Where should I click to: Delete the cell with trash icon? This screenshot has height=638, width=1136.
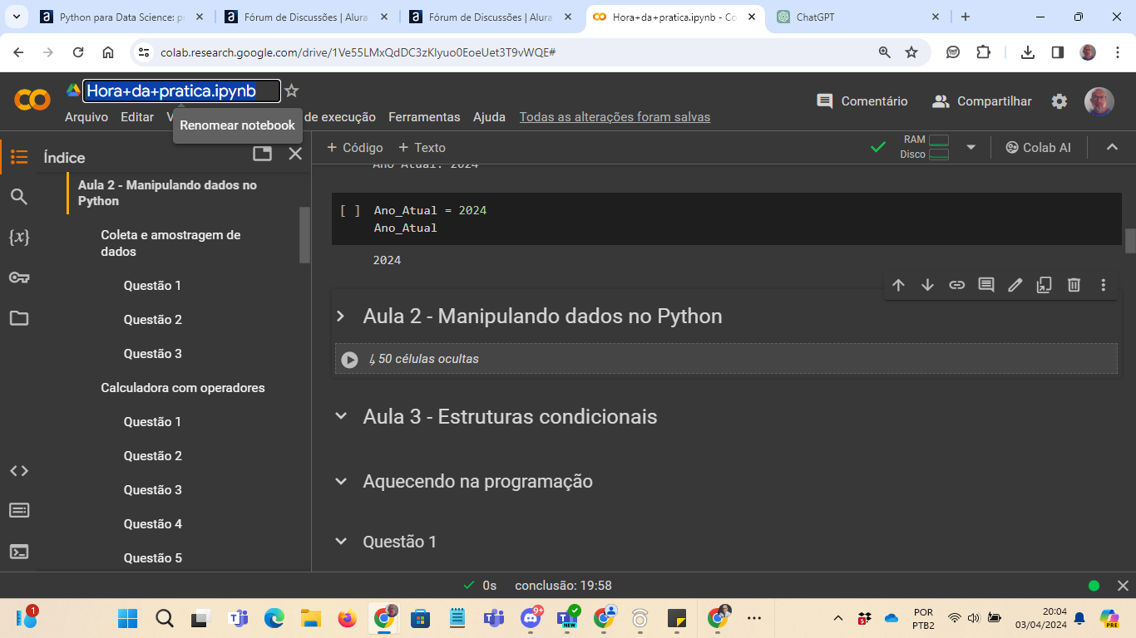(1074, 285)
